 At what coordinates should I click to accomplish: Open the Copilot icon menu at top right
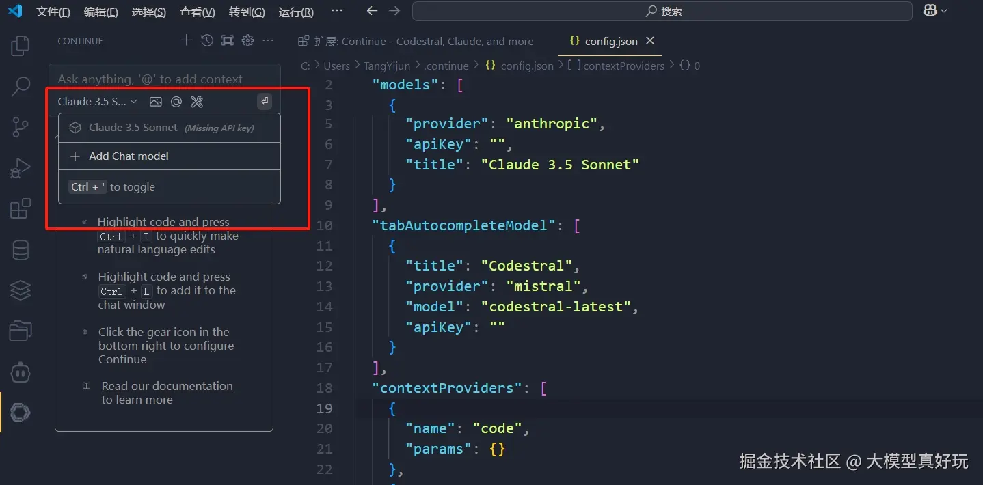[x=935, y=11]
